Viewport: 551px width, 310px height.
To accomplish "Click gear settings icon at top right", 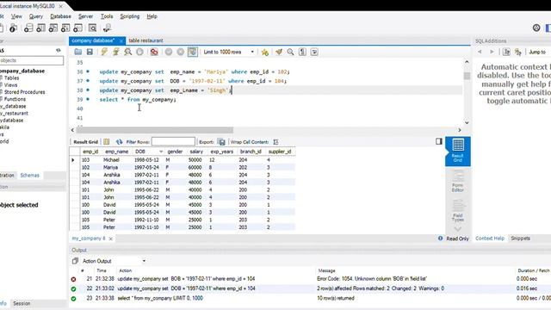I will coord(536,28).
